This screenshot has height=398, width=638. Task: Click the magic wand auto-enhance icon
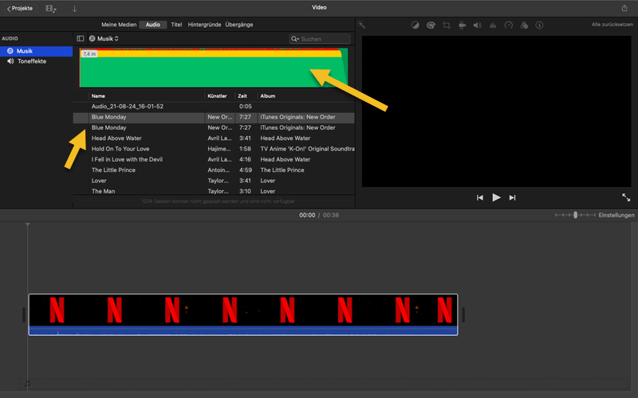coord(361,25)
